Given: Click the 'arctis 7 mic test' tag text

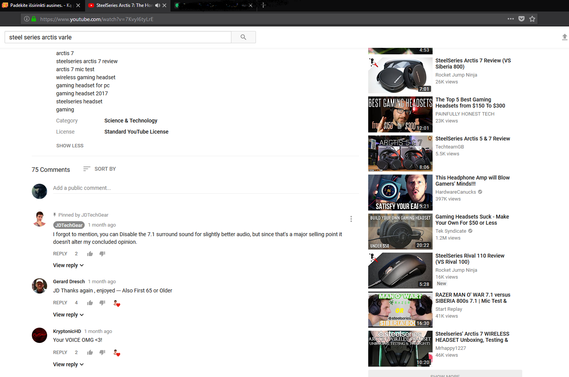Looking at the screenshot, I should click(75, 69).
